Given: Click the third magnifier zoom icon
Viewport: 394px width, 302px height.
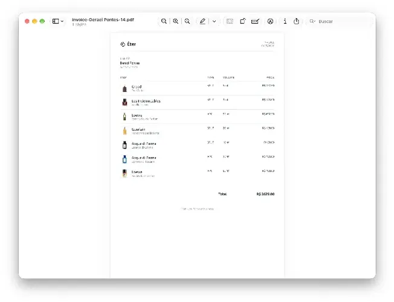Looking at the screenshot, I should click(x=187, y=21).
